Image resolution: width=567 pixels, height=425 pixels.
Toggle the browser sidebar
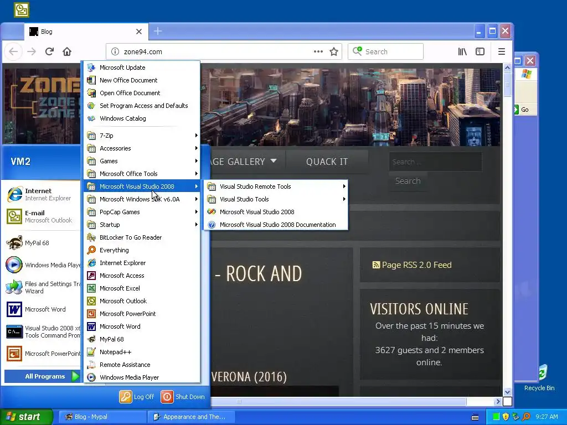click(480, 51)
